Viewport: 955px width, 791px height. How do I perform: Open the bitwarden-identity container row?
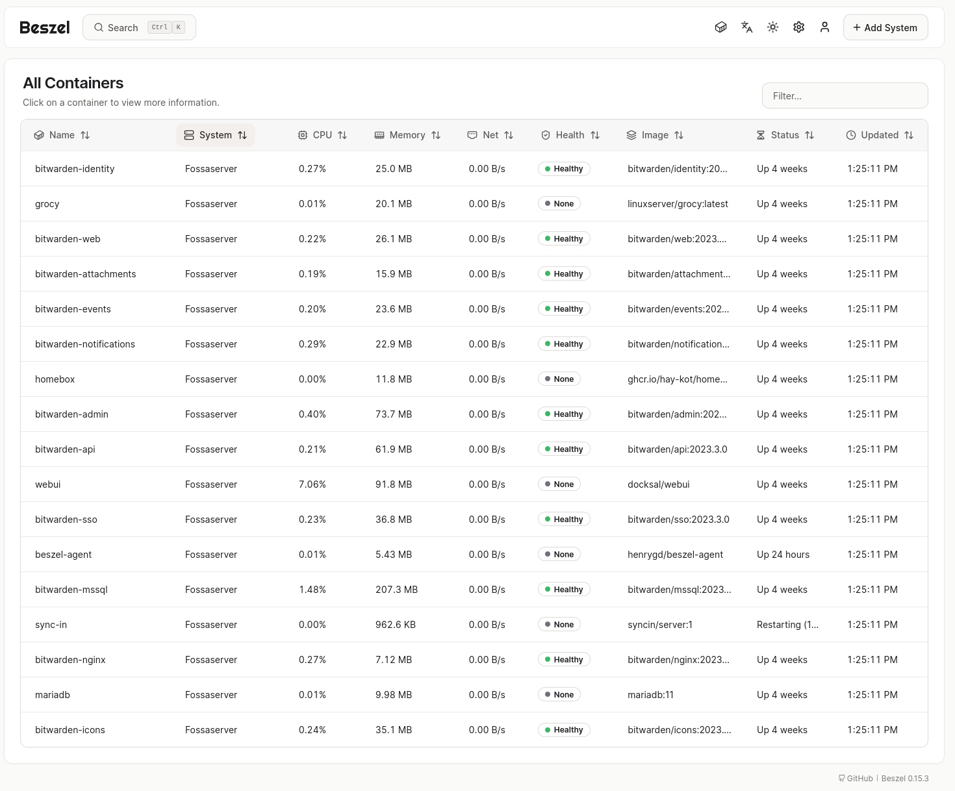(x=75, y=169)
